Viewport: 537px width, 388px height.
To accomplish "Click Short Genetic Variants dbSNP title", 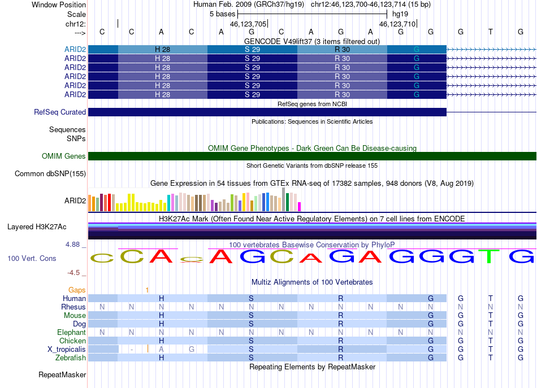I will (312, 165).
